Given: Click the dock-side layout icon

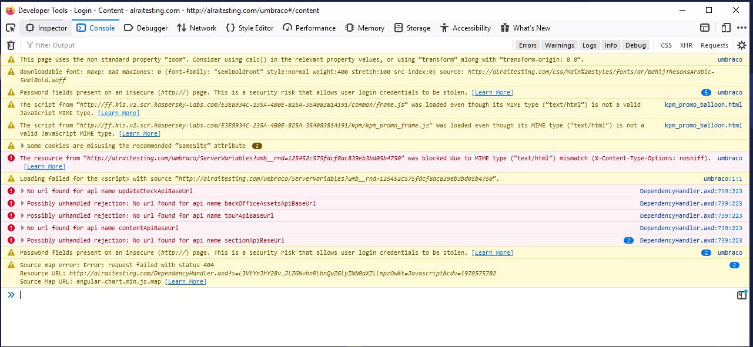Looking at the screenshot, I should click(x=705, y=28).
